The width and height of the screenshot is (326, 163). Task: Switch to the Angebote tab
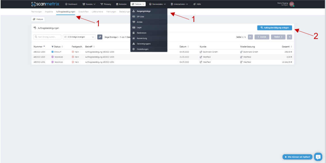(x=49, y=12)
